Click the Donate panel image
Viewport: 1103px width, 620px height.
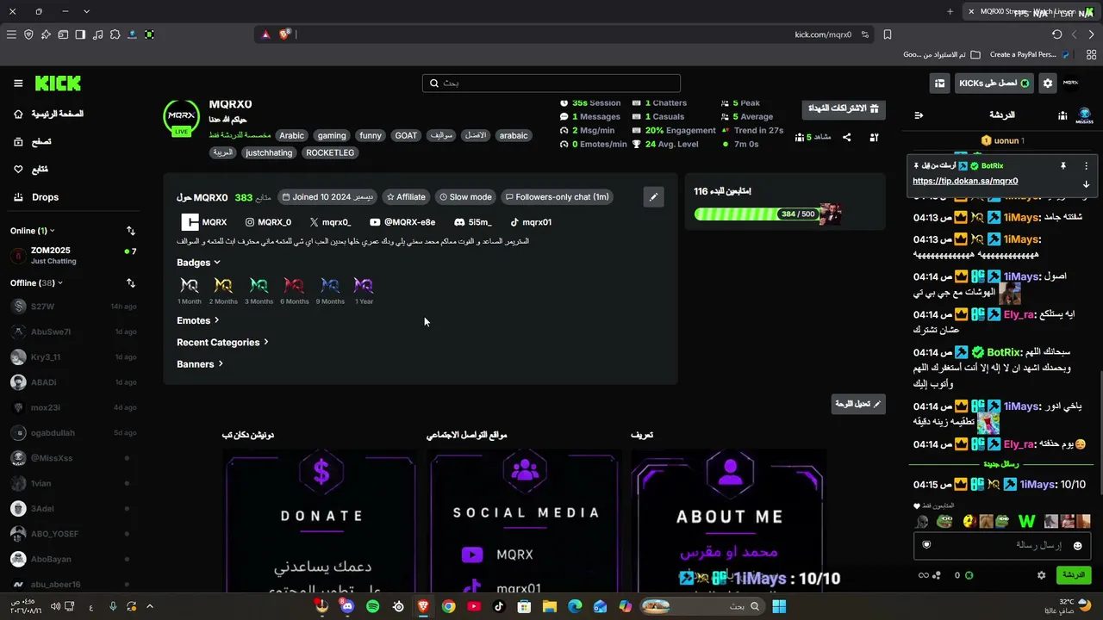pos(321,521)
